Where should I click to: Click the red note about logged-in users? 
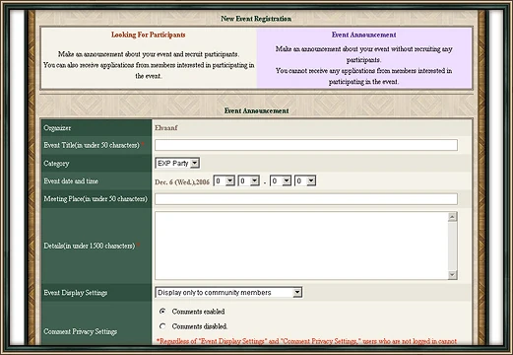pyautogui.click(x=306, y=341)
